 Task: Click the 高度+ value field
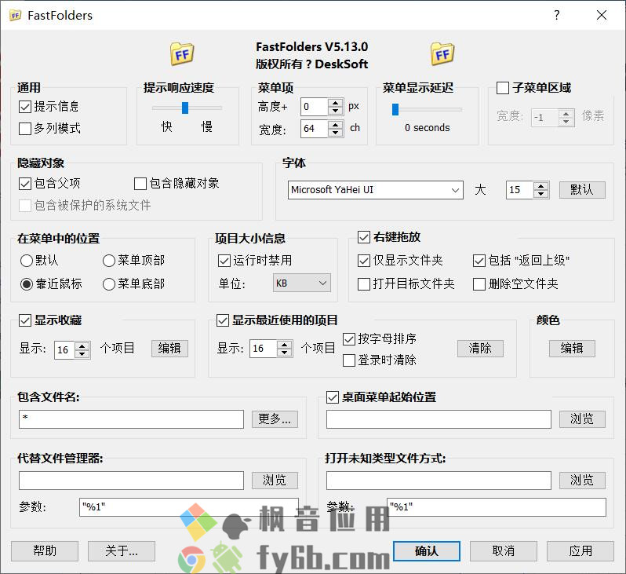(315, 107)
